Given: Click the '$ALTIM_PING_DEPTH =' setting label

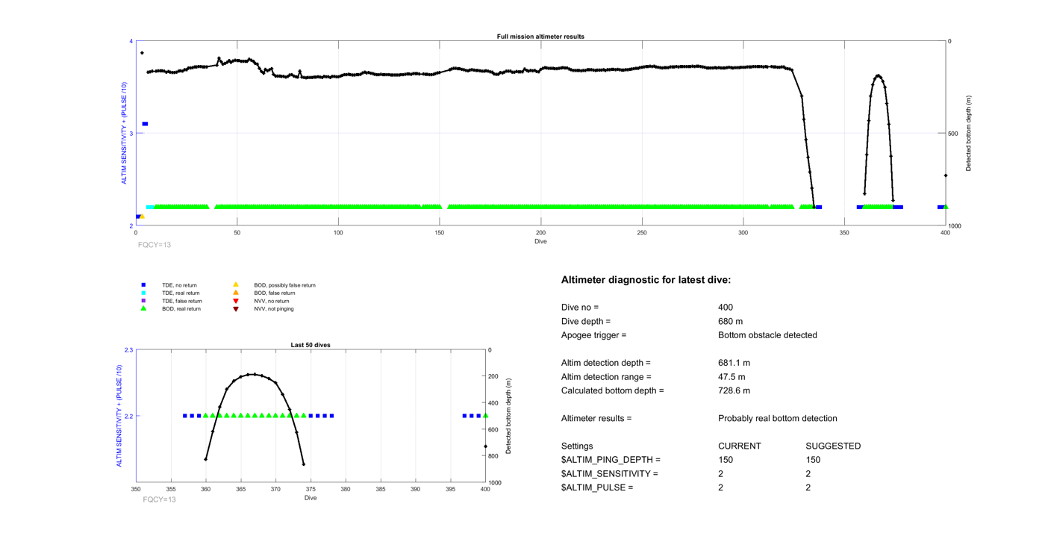Looking at the screenshot, I should pyautogui.click(x=611, y=460).
